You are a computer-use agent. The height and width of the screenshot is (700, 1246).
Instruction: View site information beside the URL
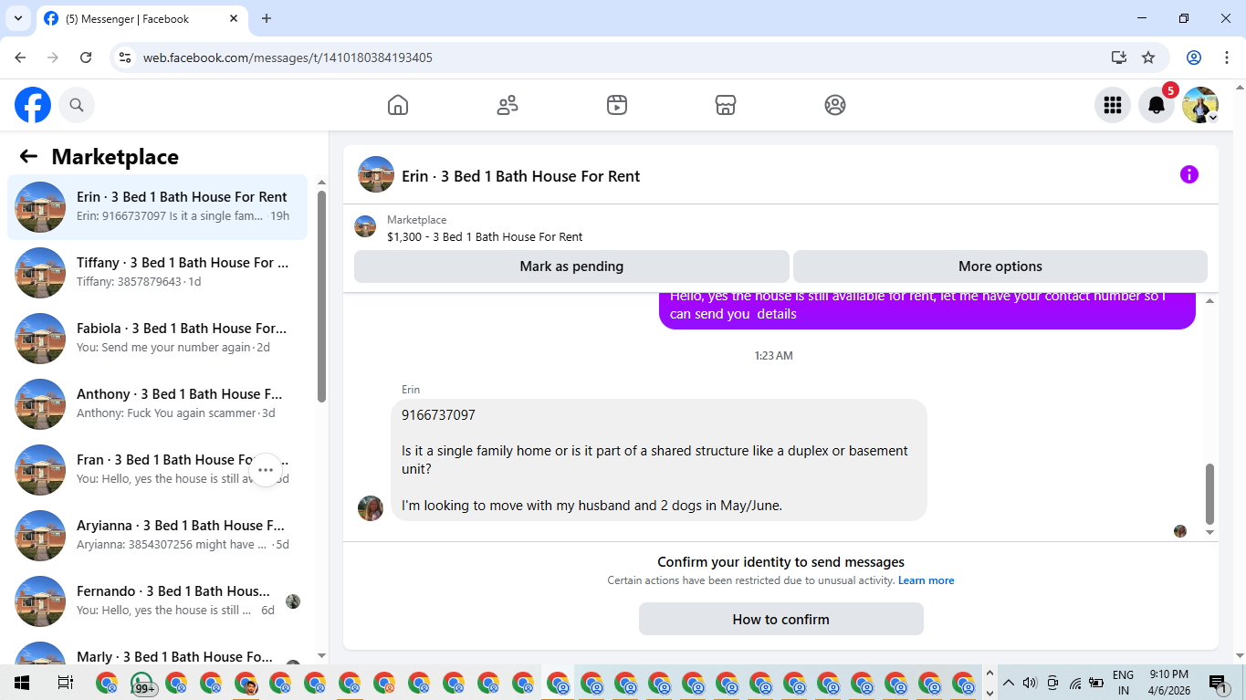[125, 57]
